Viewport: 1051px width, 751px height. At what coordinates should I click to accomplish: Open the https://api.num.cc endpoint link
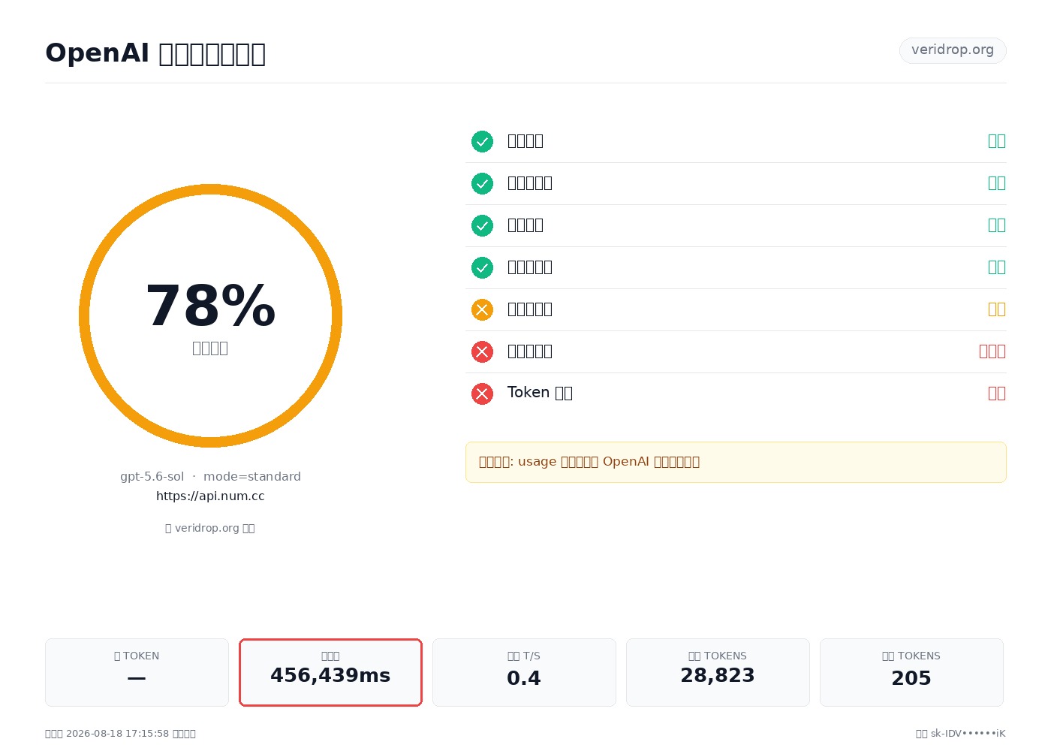pos(210,496)
